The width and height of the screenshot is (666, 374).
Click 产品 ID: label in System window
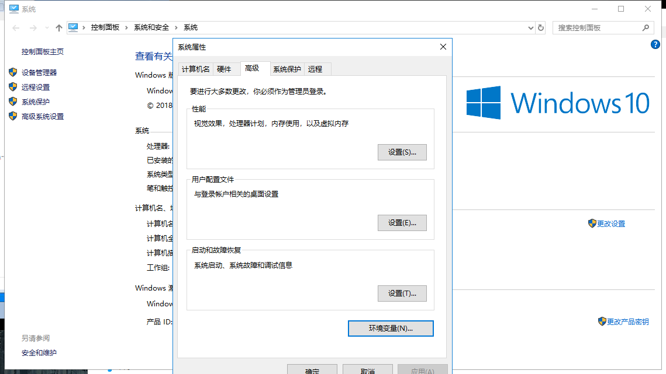click(x=159, y=322)
